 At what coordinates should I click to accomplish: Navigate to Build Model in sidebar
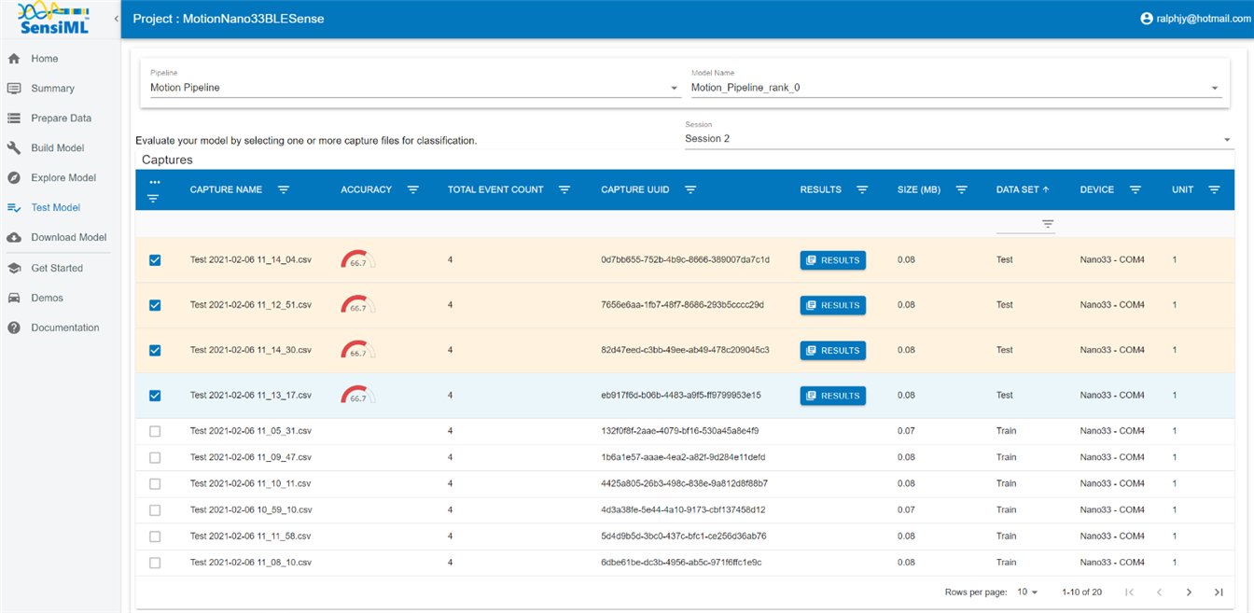coord(57,147)
